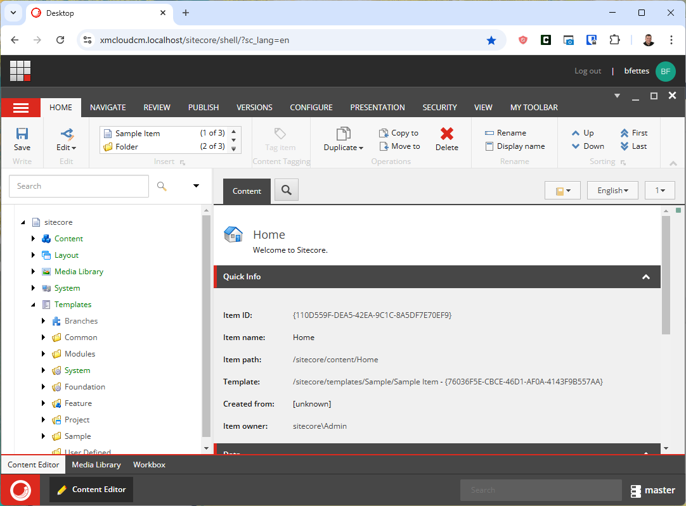Open the MY TOOLBAR ribbon tab
Screen dimensions: 686x506
(x=534, y=108)
